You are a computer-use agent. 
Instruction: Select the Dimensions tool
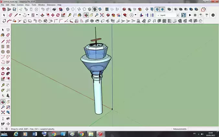point(8,85)
